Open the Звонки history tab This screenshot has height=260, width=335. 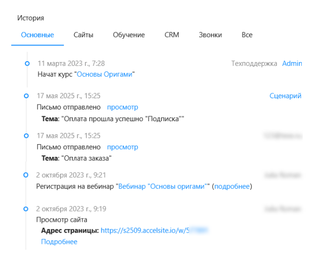click(210, 35)
